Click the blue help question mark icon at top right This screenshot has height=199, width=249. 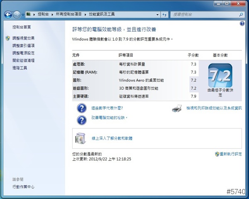(242, 24)
